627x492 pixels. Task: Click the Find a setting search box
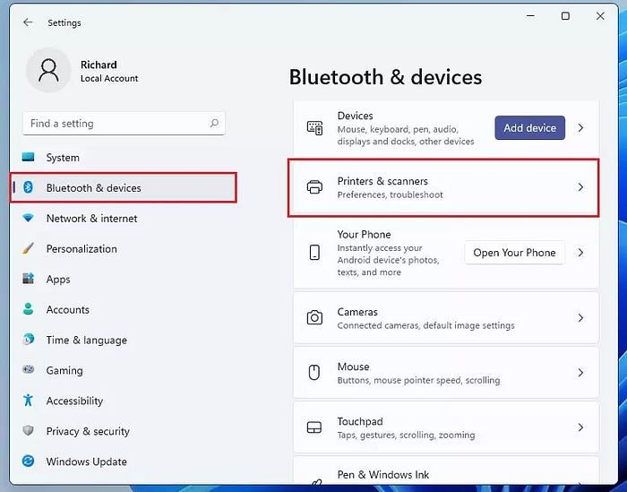tap(124, 123)
